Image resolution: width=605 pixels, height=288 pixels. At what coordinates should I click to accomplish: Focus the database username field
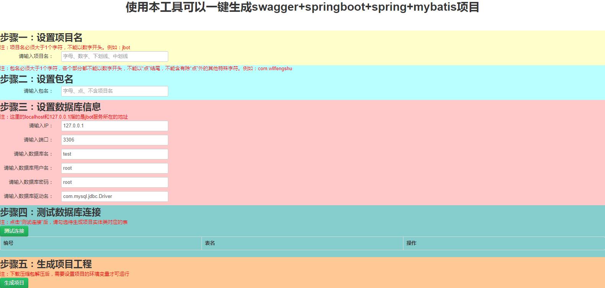114,168
